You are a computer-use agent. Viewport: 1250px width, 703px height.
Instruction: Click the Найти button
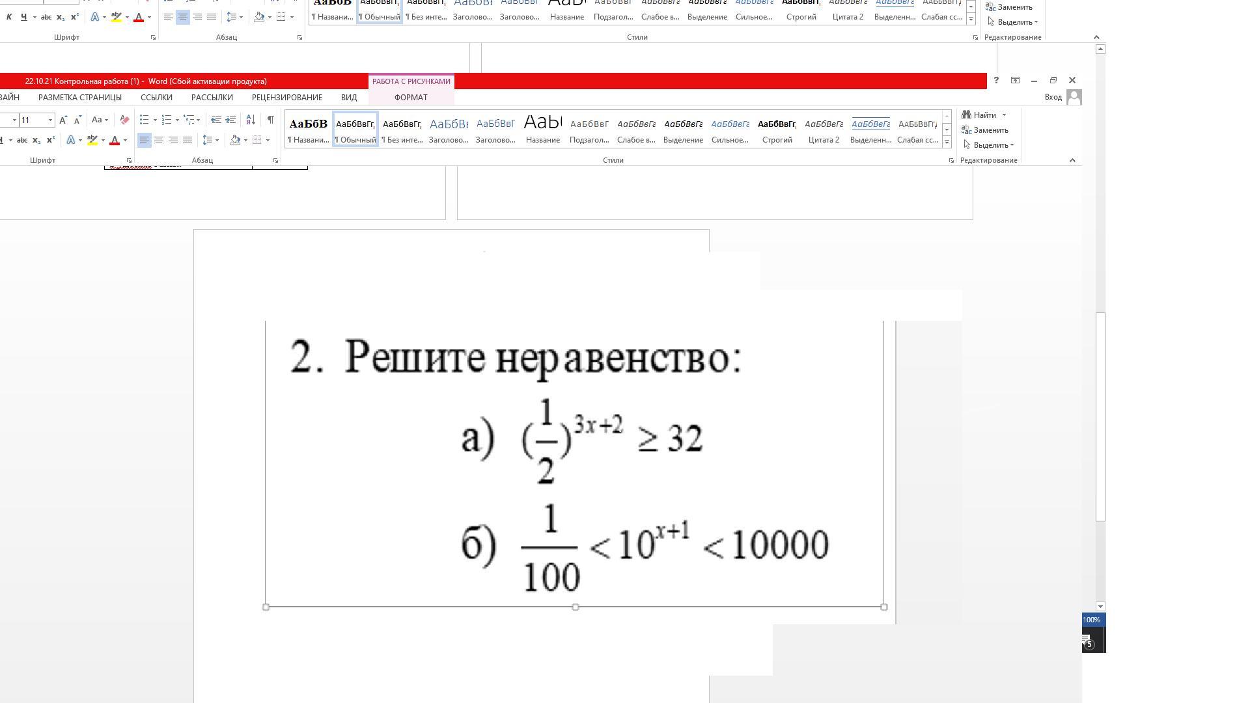coord(984,115)
